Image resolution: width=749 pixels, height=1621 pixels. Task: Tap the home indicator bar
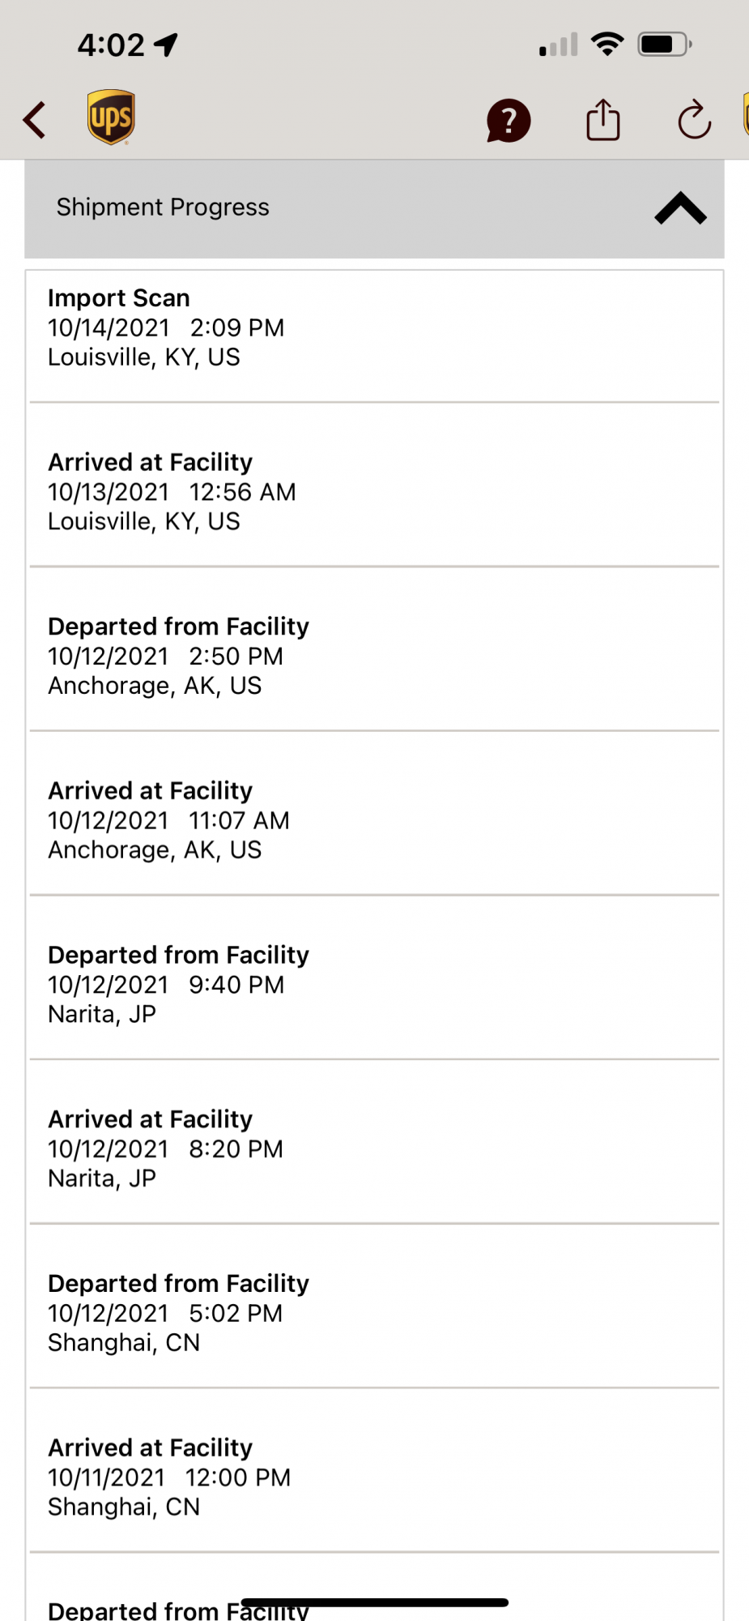click(374, 1602)
